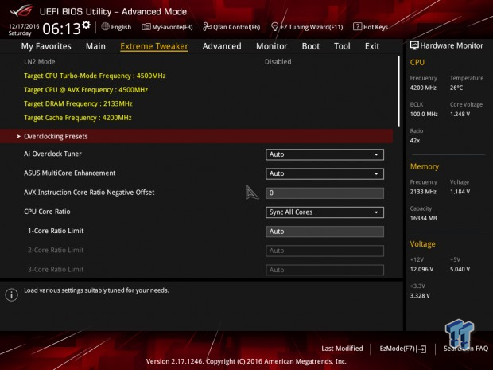493x370 pixels.
Task: Open MyFavorite(F3) list icon
Action: point(146,27)
